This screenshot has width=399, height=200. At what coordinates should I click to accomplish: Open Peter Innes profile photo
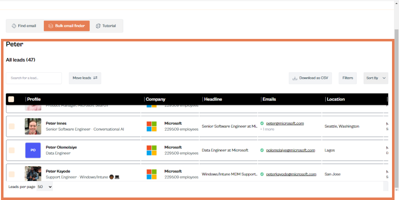coord(33,127)
